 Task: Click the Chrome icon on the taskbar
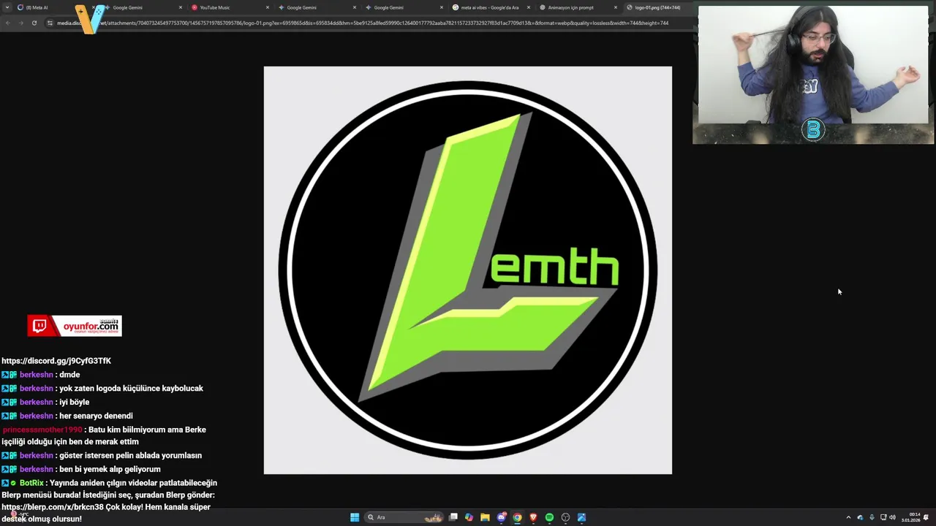point(517,517)
